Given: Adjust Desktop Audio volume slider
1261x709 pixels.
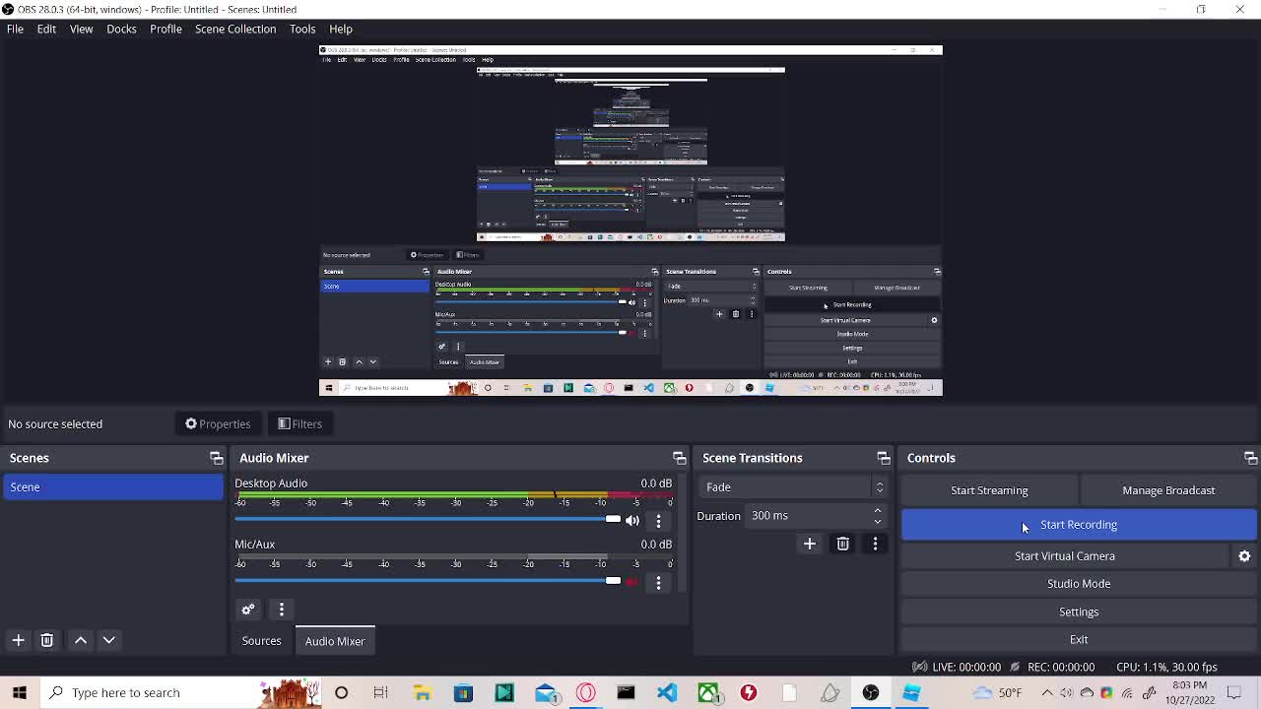Looking at the screenshot, I should [x=428, y=519].
